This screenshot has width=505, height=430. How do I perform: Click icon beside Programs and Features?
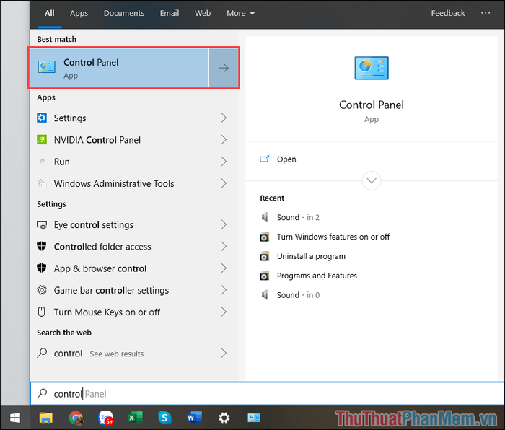click(x=265, y=276)
